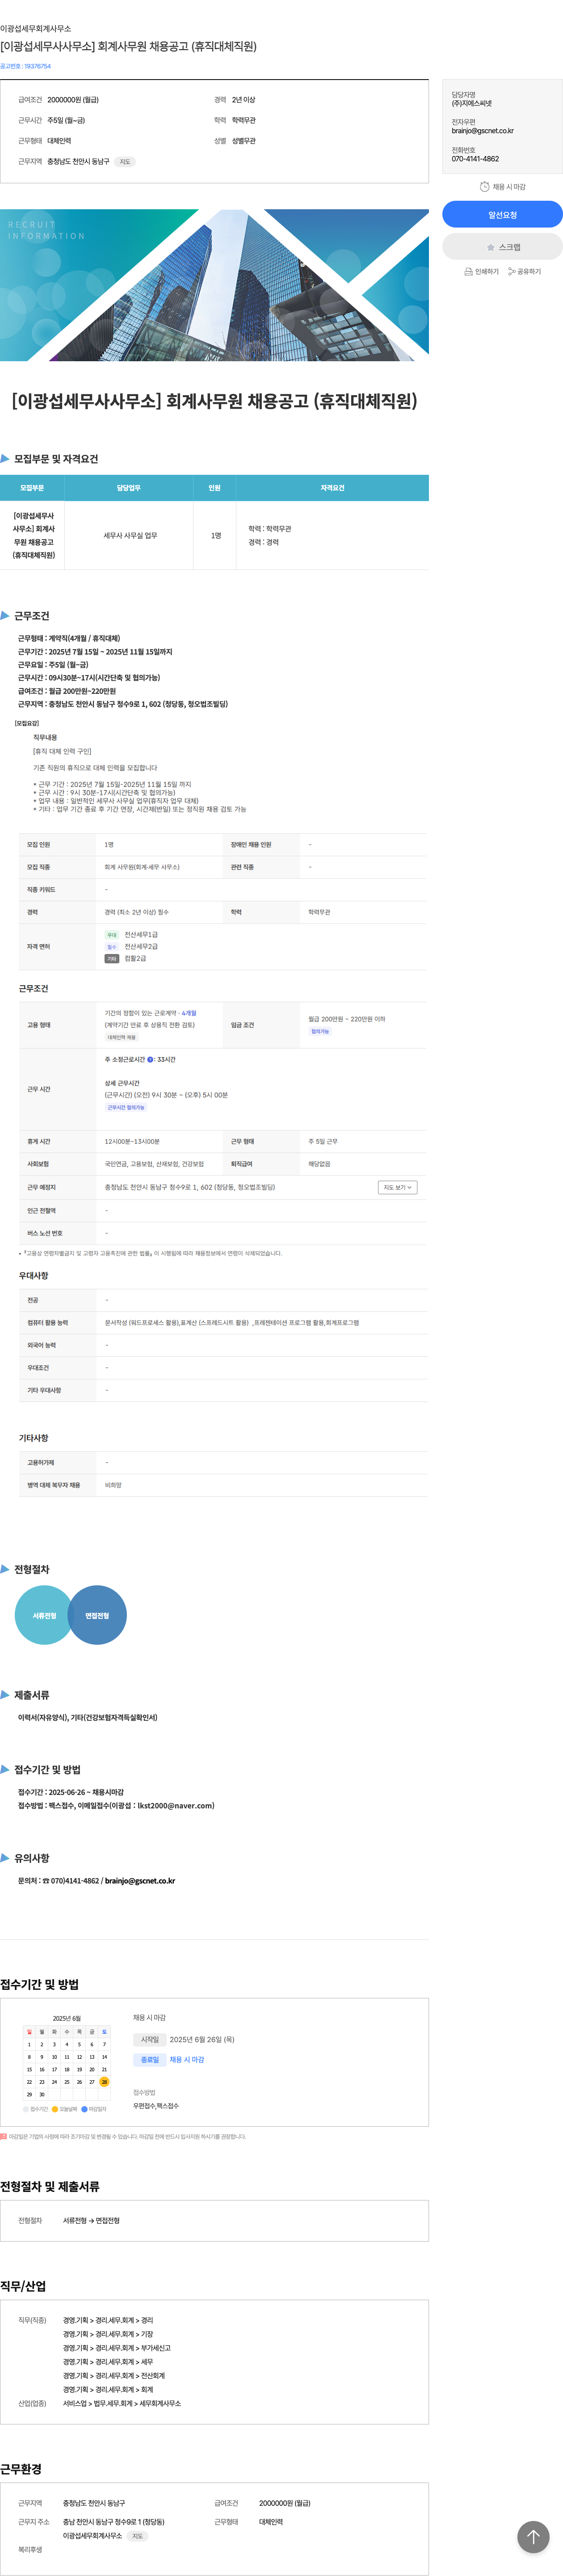Click the 대체인력 채용 tag
Screen dimensions: 563x2576
coord(122,1037)
